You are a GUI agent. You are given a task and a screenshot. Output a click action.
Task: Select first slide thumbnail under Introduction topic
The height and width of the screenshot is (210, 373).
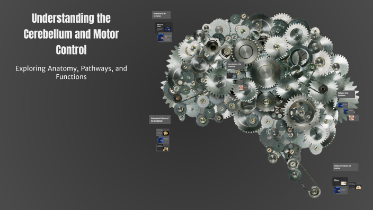click(x=163, y=28)
